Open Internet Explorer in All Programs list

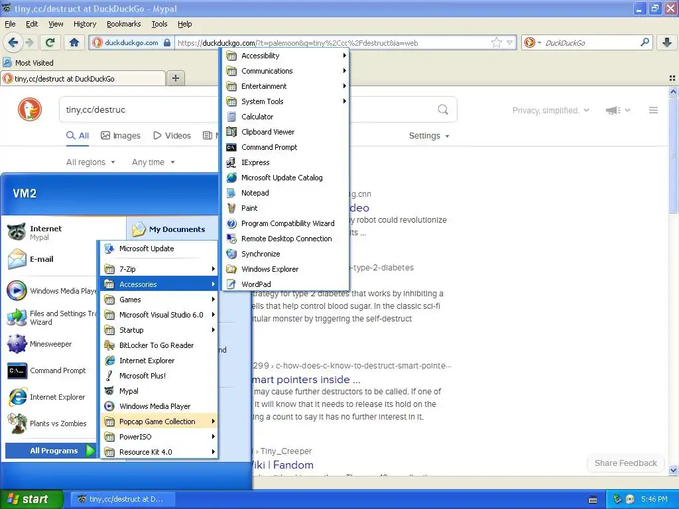[159, 360]
